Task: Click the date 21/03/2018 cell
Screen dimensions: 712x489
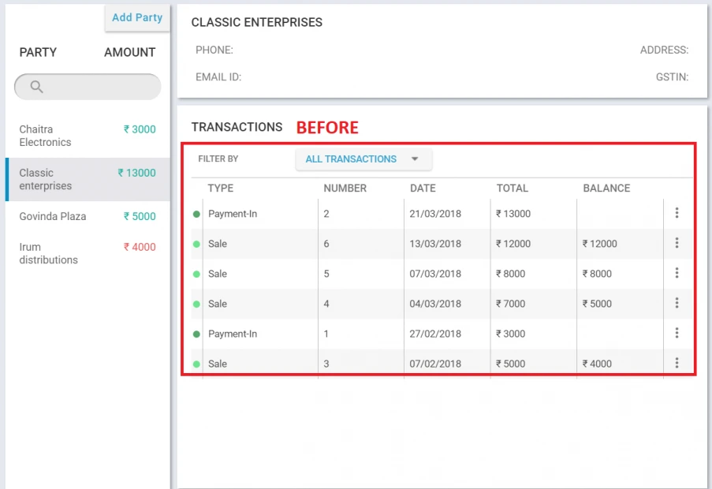Action: [435, 214]
